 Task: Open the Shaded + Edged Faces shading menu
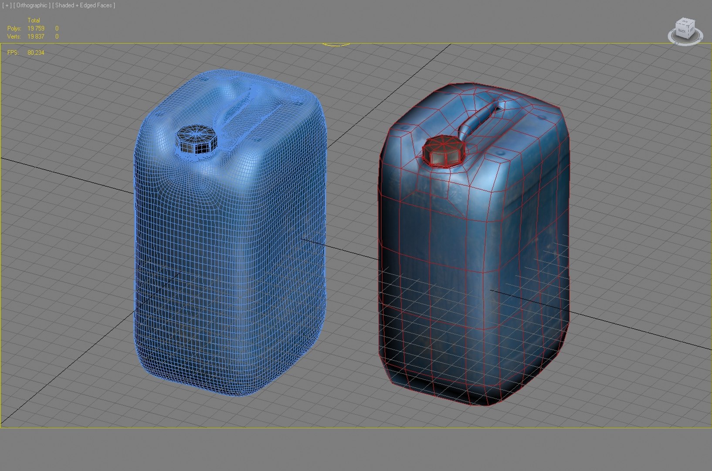pyautogui.click(x=84, y=5)
